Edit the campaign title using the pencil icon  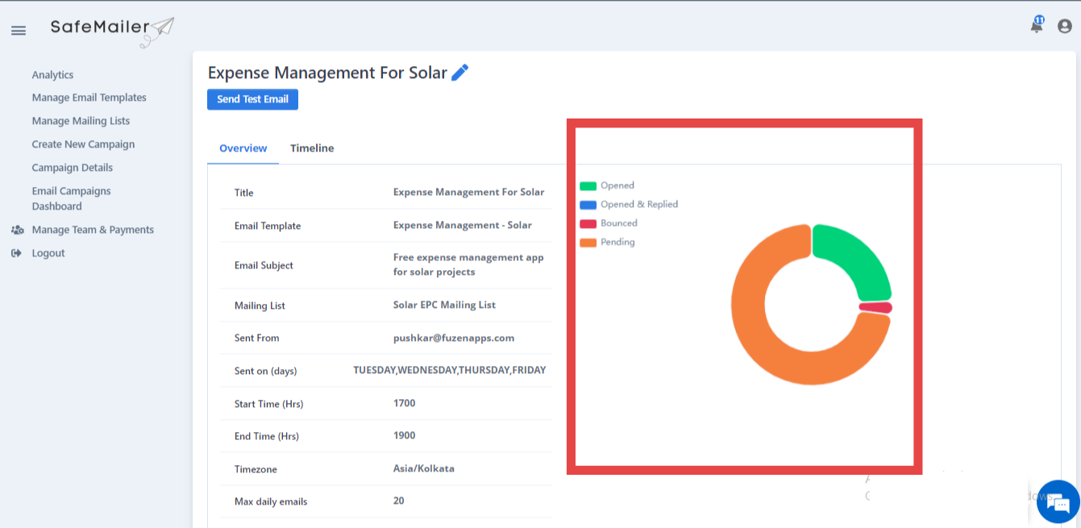coord(460,72)
